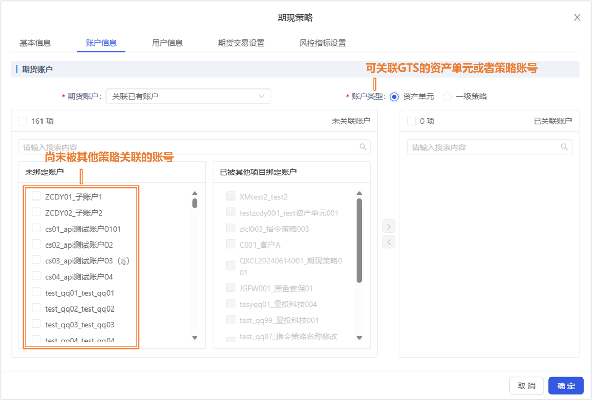
Task: Focus the unlinked accounts search input
Action: (x=189, y=147)
